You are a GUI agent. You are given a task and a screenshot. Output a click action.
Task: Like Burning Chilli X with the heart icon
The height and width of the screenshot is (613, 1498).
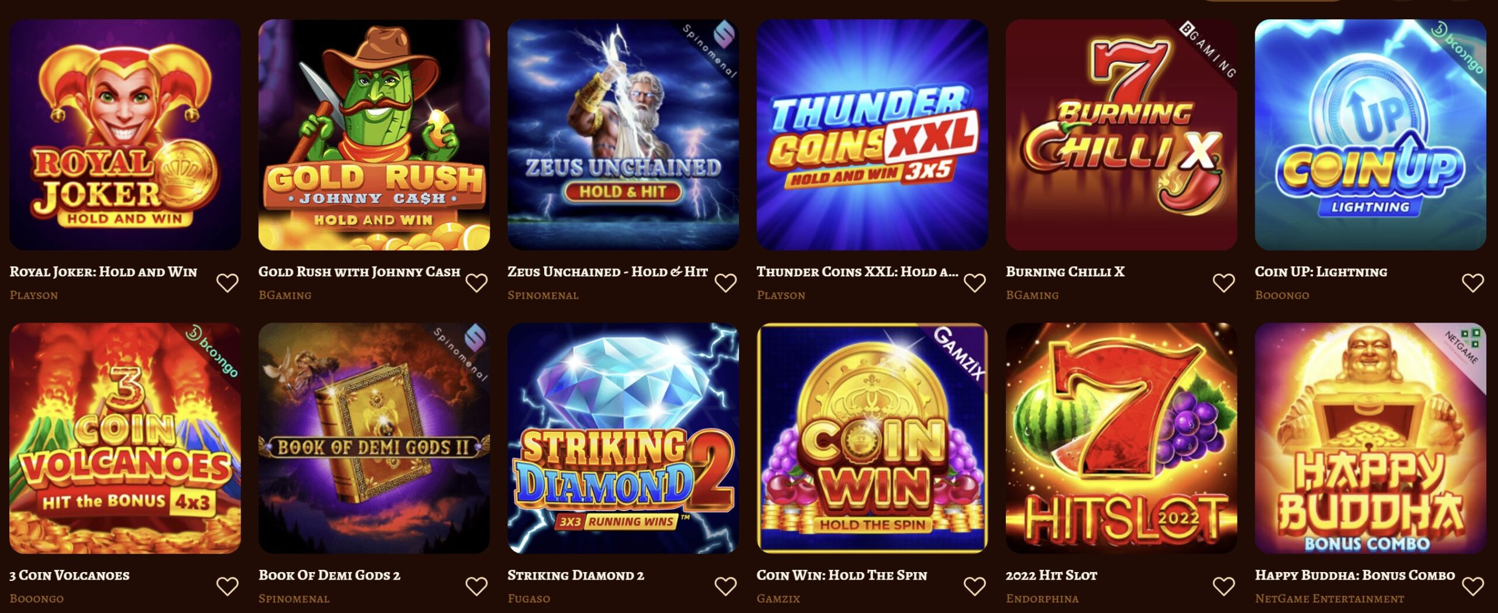[1224, 283]
